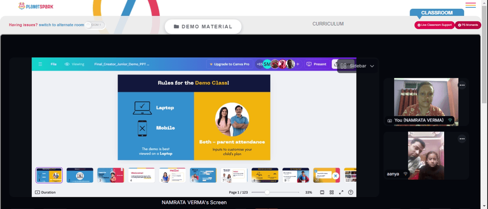488x209 pixels.
Task: Click the aanya participant video
Action: click(x=426, y=156)
